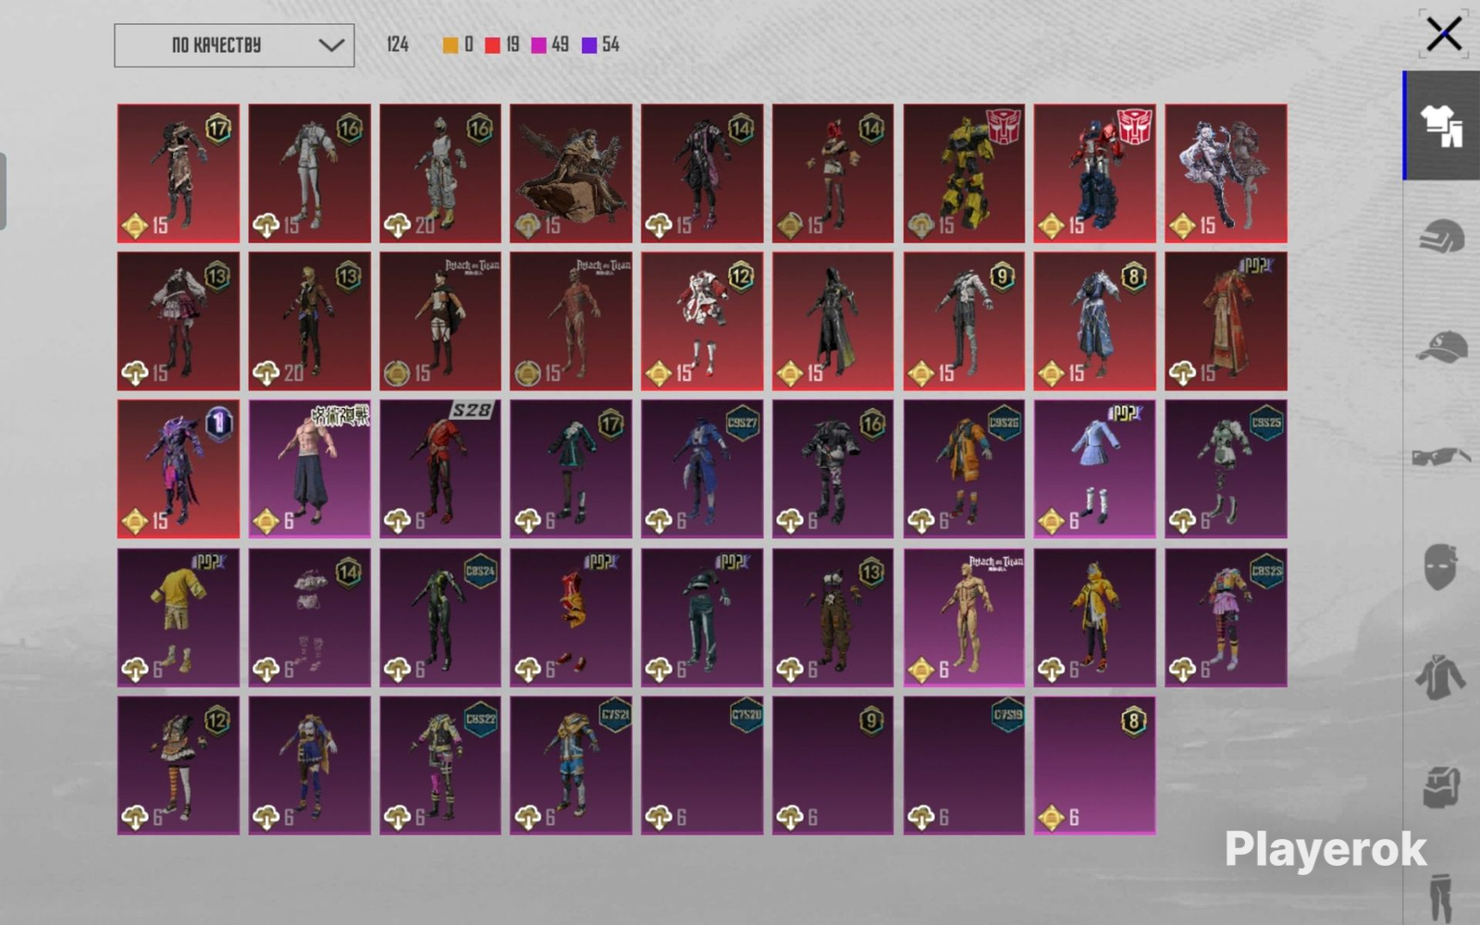Select the shirtless fighter outfit
Screen dimensions: 1480x925
pyautogui.click(x=309, y=469)
